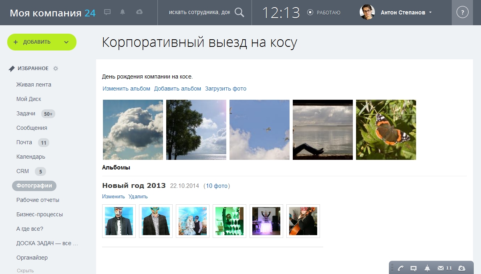Click the date text 22.10.2014
The height and width of the screenshot is (274, 481).
click(185, 186)
